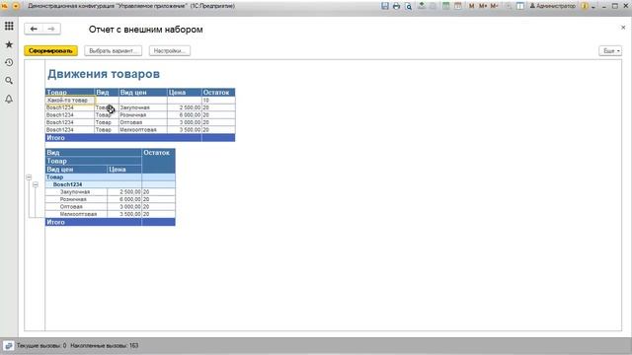Open the Print preview icon
The height and width of the screenshot is (355, 632).
coord(408,6)
